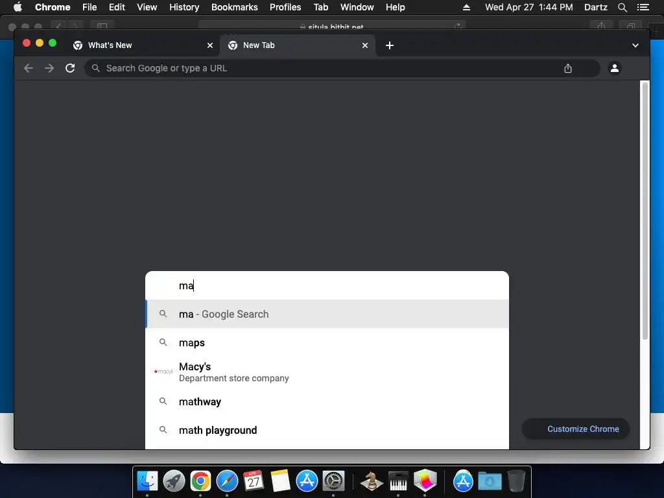This screenshot has height=498, width=664.
Task: Open a new tab with the plus icon
Action: pos(390,45)
